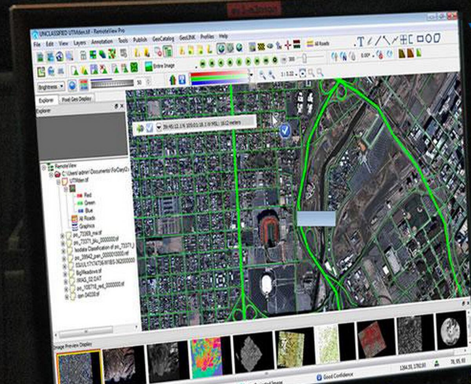Toggle visibility of the Red band
Image resolution: width=471 pixels, height=384 pixels.
[79, 196]
